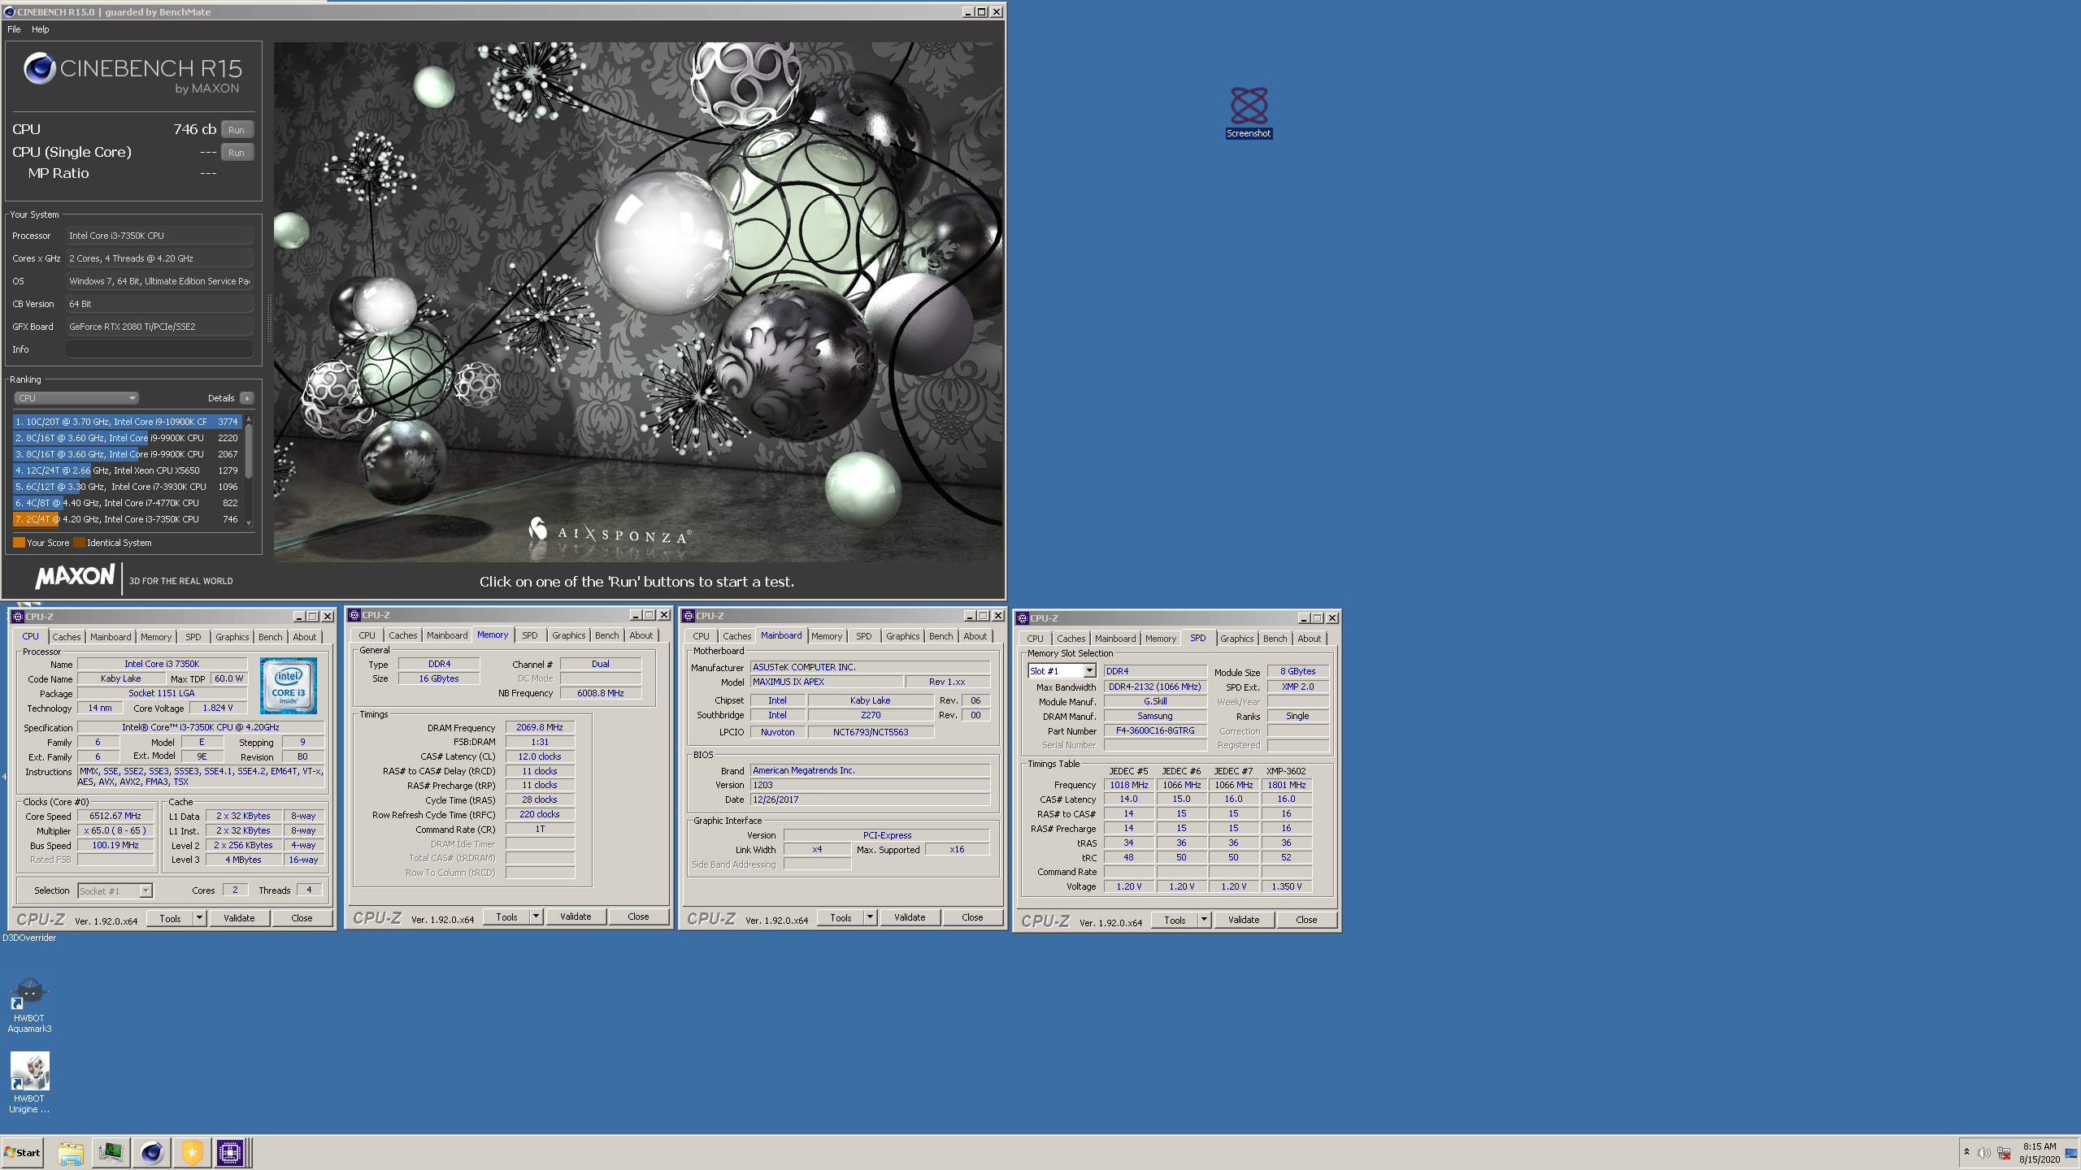Viewport: 2081px width, 1170px height.
Task: Open About tab in CPU-Z SPD window
Action: tap(1309, 639)
